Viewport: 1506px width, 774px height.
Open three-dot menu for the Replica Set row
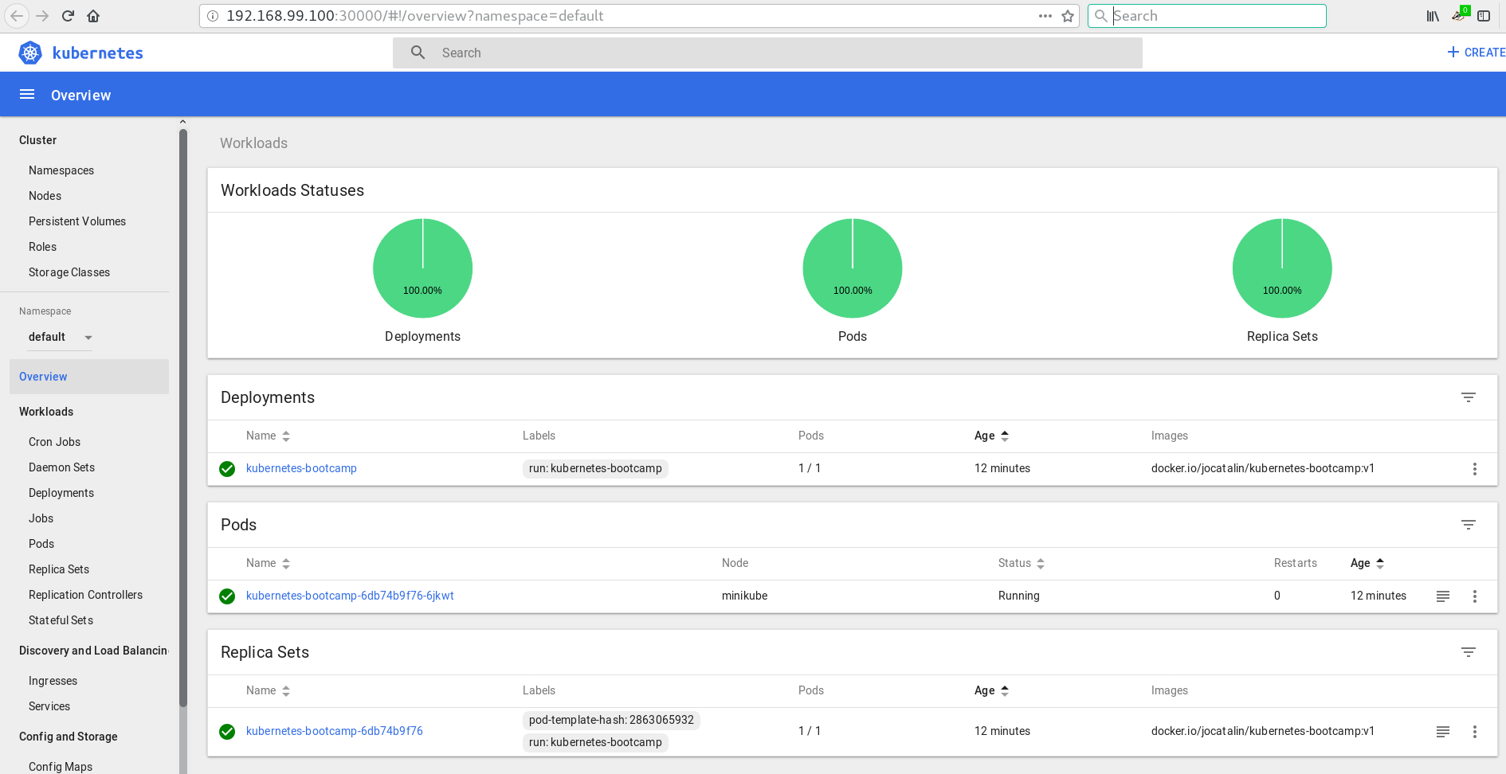pyautogui.click(x=1474, y=732)
